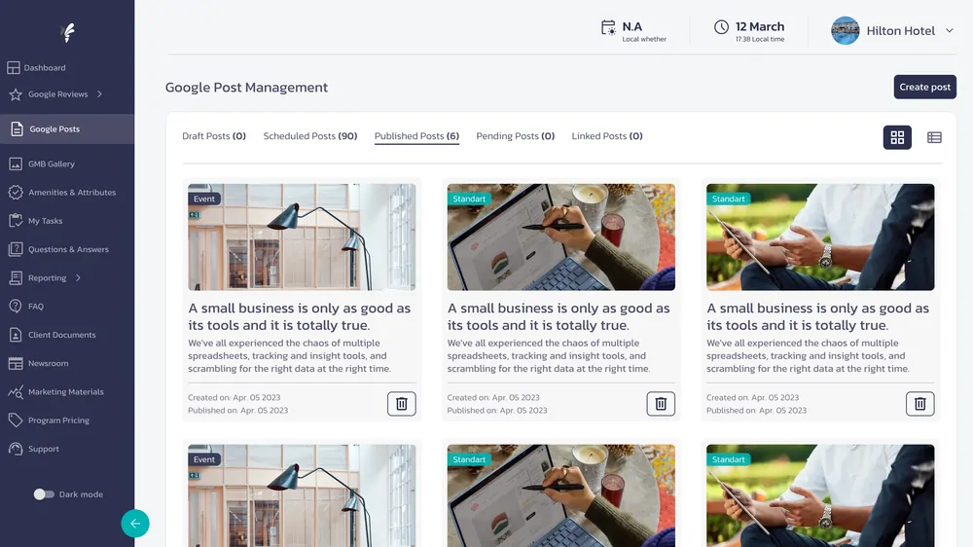Click the Marketing Materials chart icon
This screenshot has height=547, width=973.
click(16, 392)
